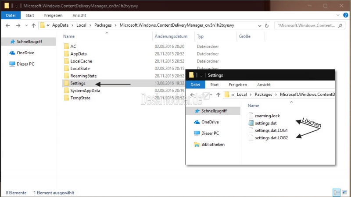Sort by Änderungsdatum column header

(x=171, y=36)
